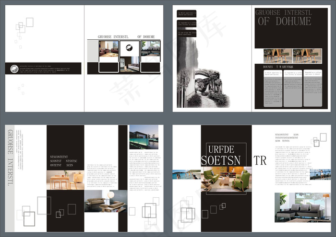
Task: Select the white sofa photo below the crane tile
Action: tap(130, 64)
